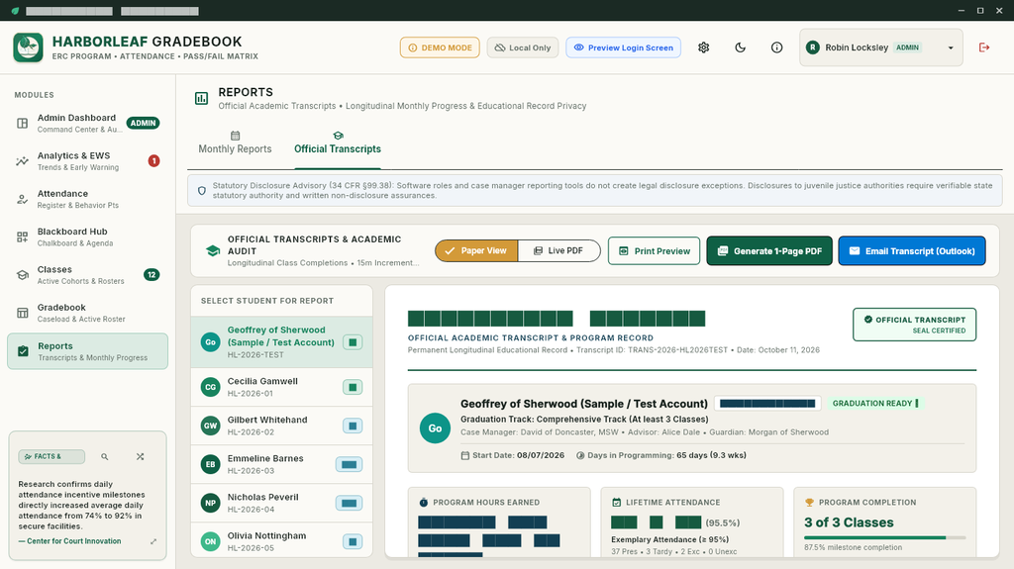The width and height of the screenshot is (1014, 569).
Task: Select the Official Transcripts tab
Action: click(x=338, y=142)
